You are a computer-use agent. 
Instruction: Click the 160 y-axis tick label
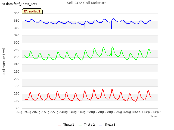click(17, 93)
